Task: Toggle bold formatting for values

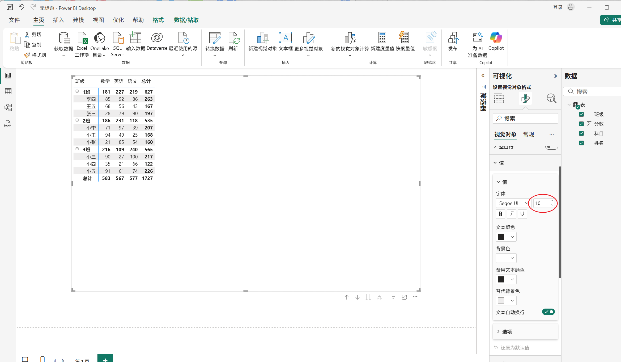Action: [500, 214]
